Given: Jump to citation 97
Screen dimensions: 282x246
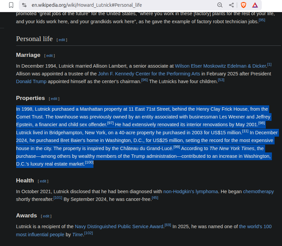Looking at the screenshot, I should click(110, 123).
